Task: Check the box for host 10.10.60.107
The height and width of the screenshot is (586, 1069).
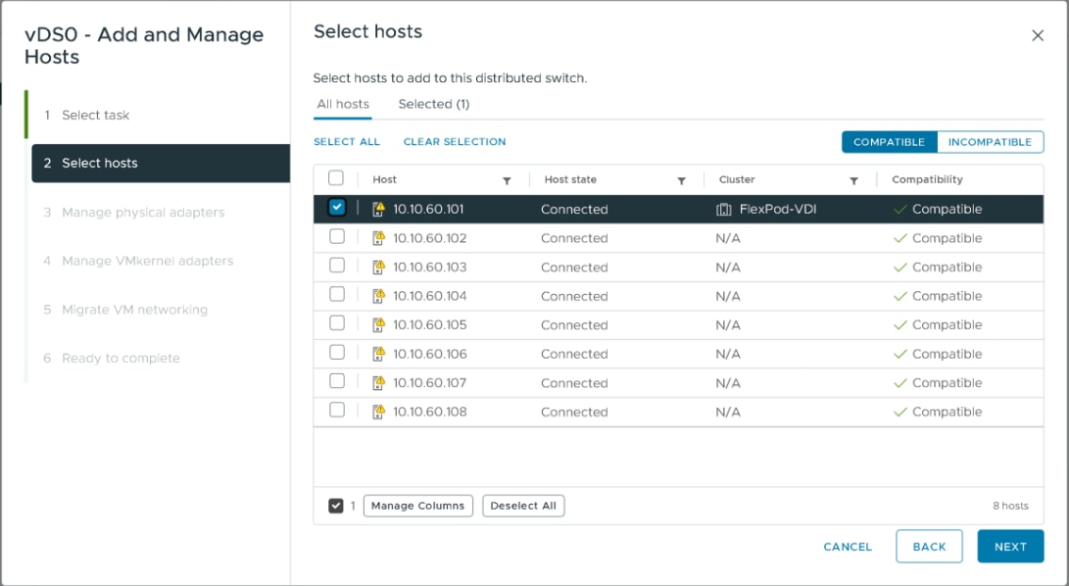Action: coord(337,380)
